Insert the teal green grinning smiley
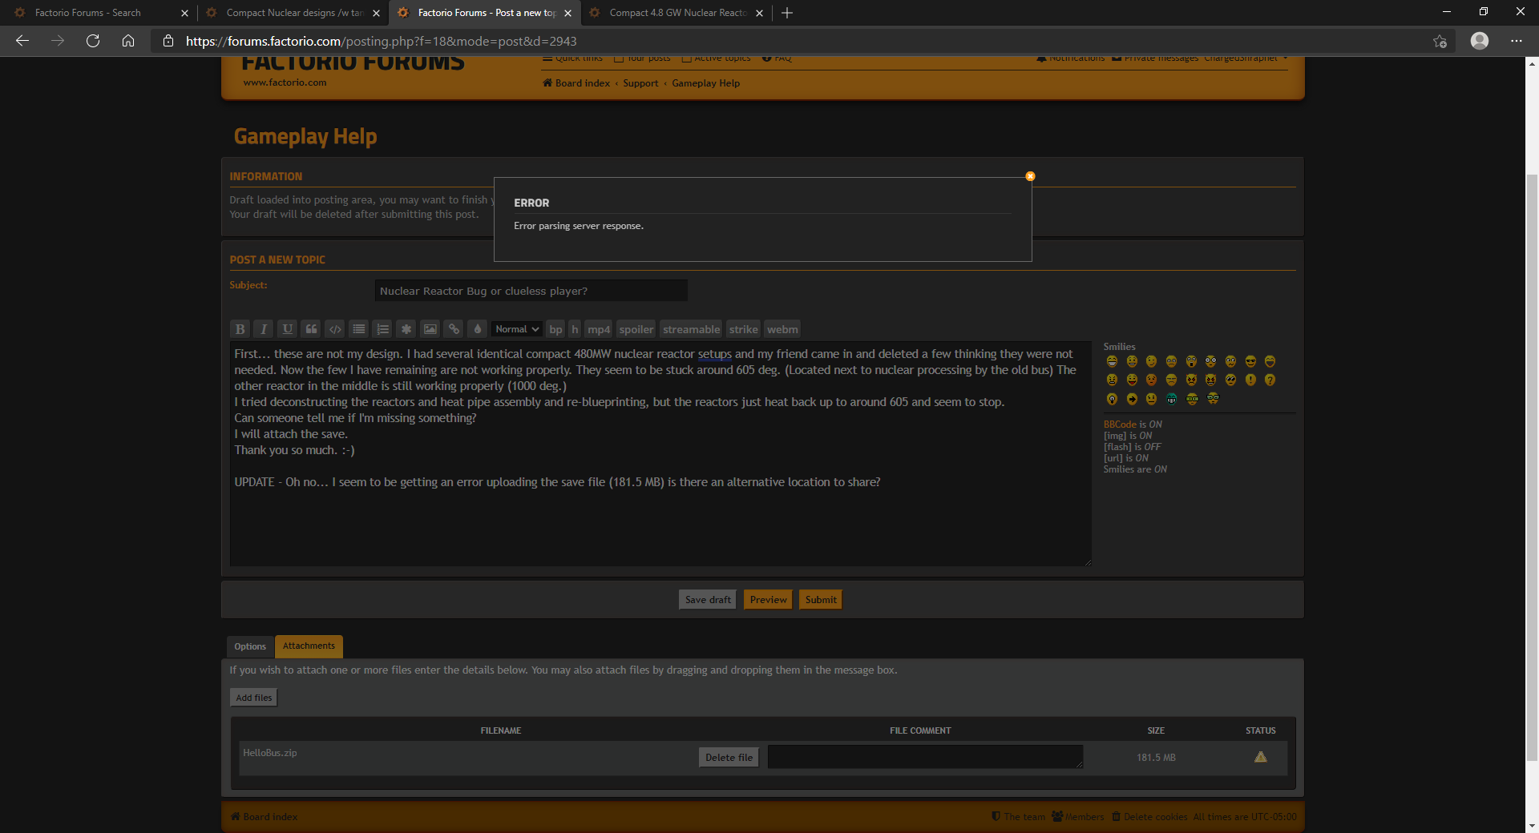The height and width of the screenshot is (833, 1539). 1171,399
